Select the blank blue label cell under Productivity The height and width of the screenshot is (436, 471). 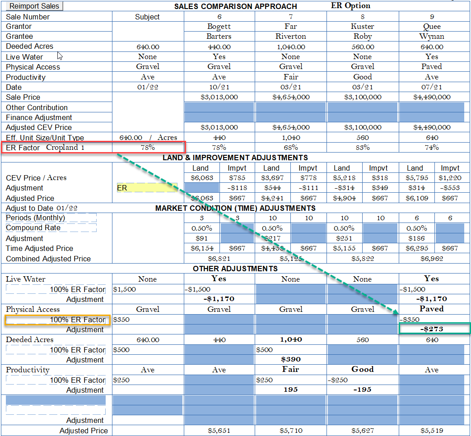click(56, 400)
